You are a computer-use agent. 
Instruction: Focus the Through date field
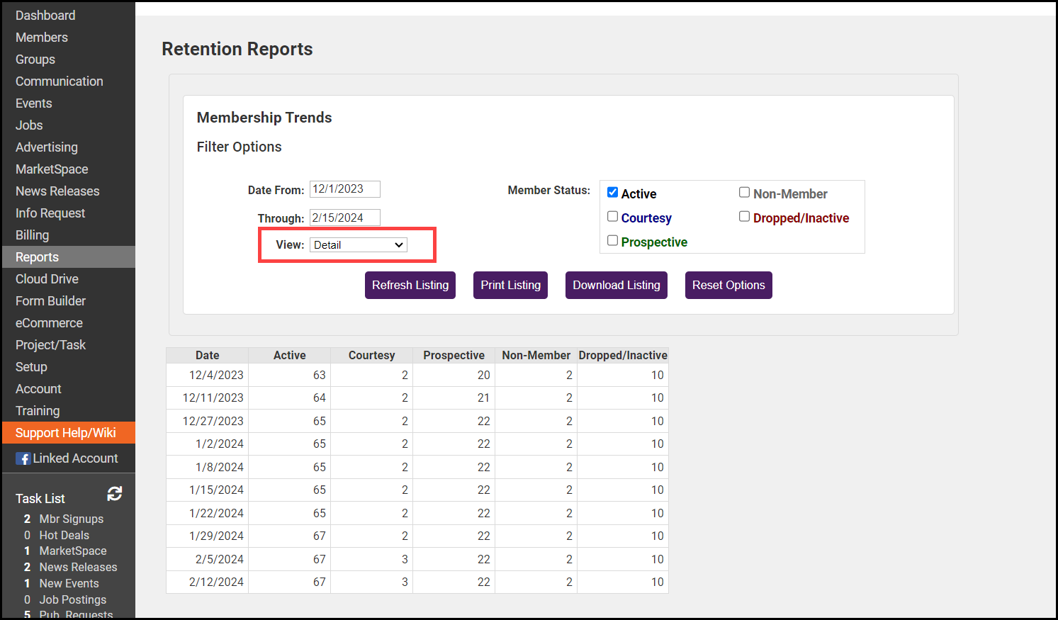[x=344, y=218]
